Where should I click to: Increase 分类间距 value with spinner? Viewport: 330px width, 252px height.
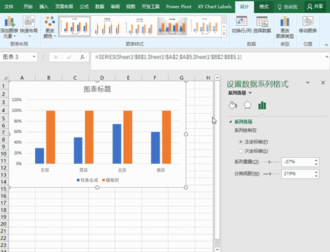pos(316,172)
